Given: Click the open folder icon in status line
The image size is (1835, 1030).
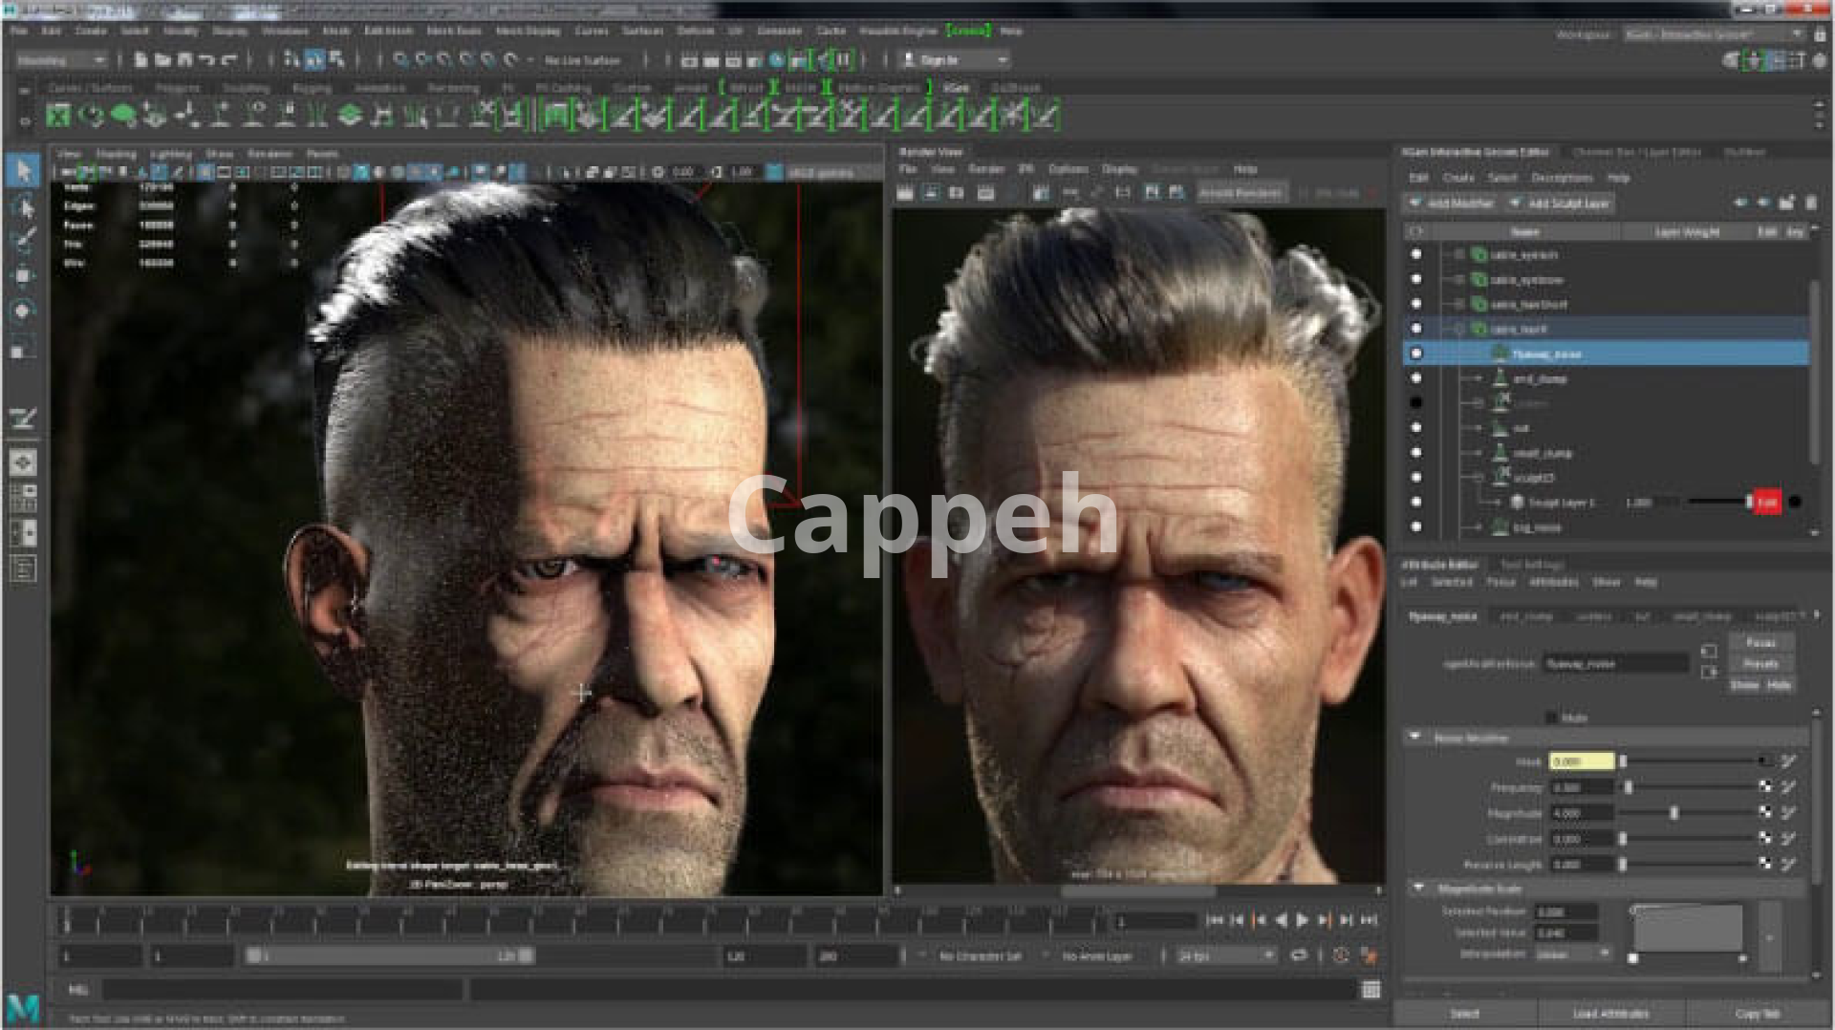Looking at the screenshot, I should pyautogui.click(x=162, y=60).
